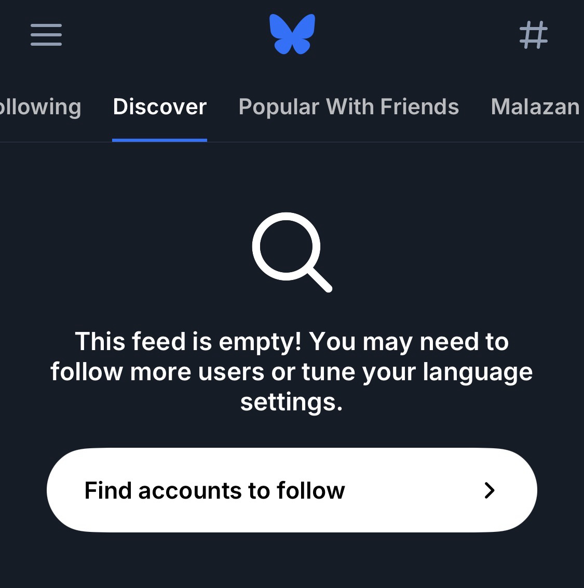Click the magnifying glass illustration

pyautogui.click(x=292, y=252)
